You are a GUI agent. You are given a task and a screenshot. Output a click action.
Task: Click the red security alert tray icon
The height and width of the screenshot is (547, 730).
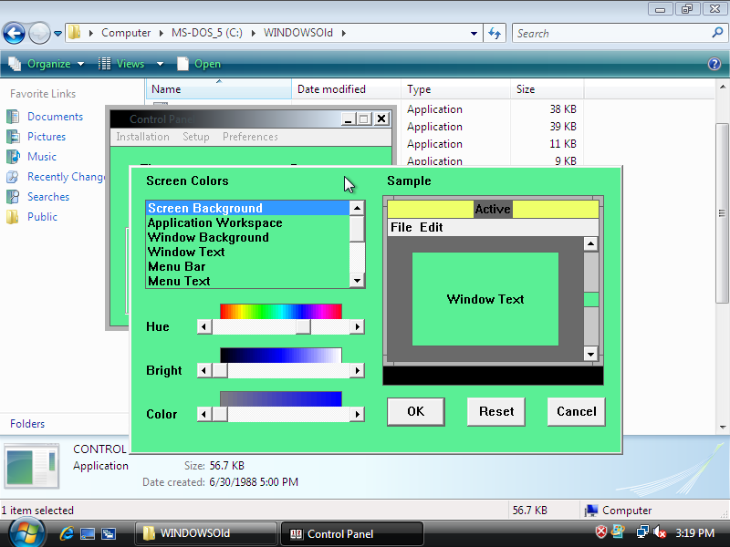pyautogui.click(x=601, y=532)
